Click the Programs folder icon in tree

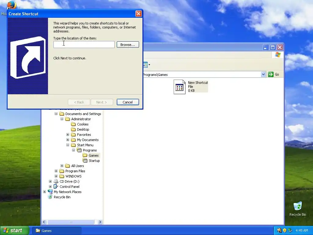click(79, 150)
